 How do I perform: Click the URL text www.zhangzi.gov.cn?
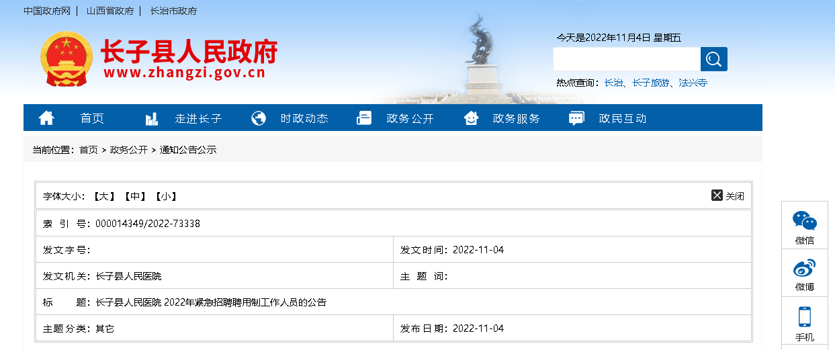(185, 73)
